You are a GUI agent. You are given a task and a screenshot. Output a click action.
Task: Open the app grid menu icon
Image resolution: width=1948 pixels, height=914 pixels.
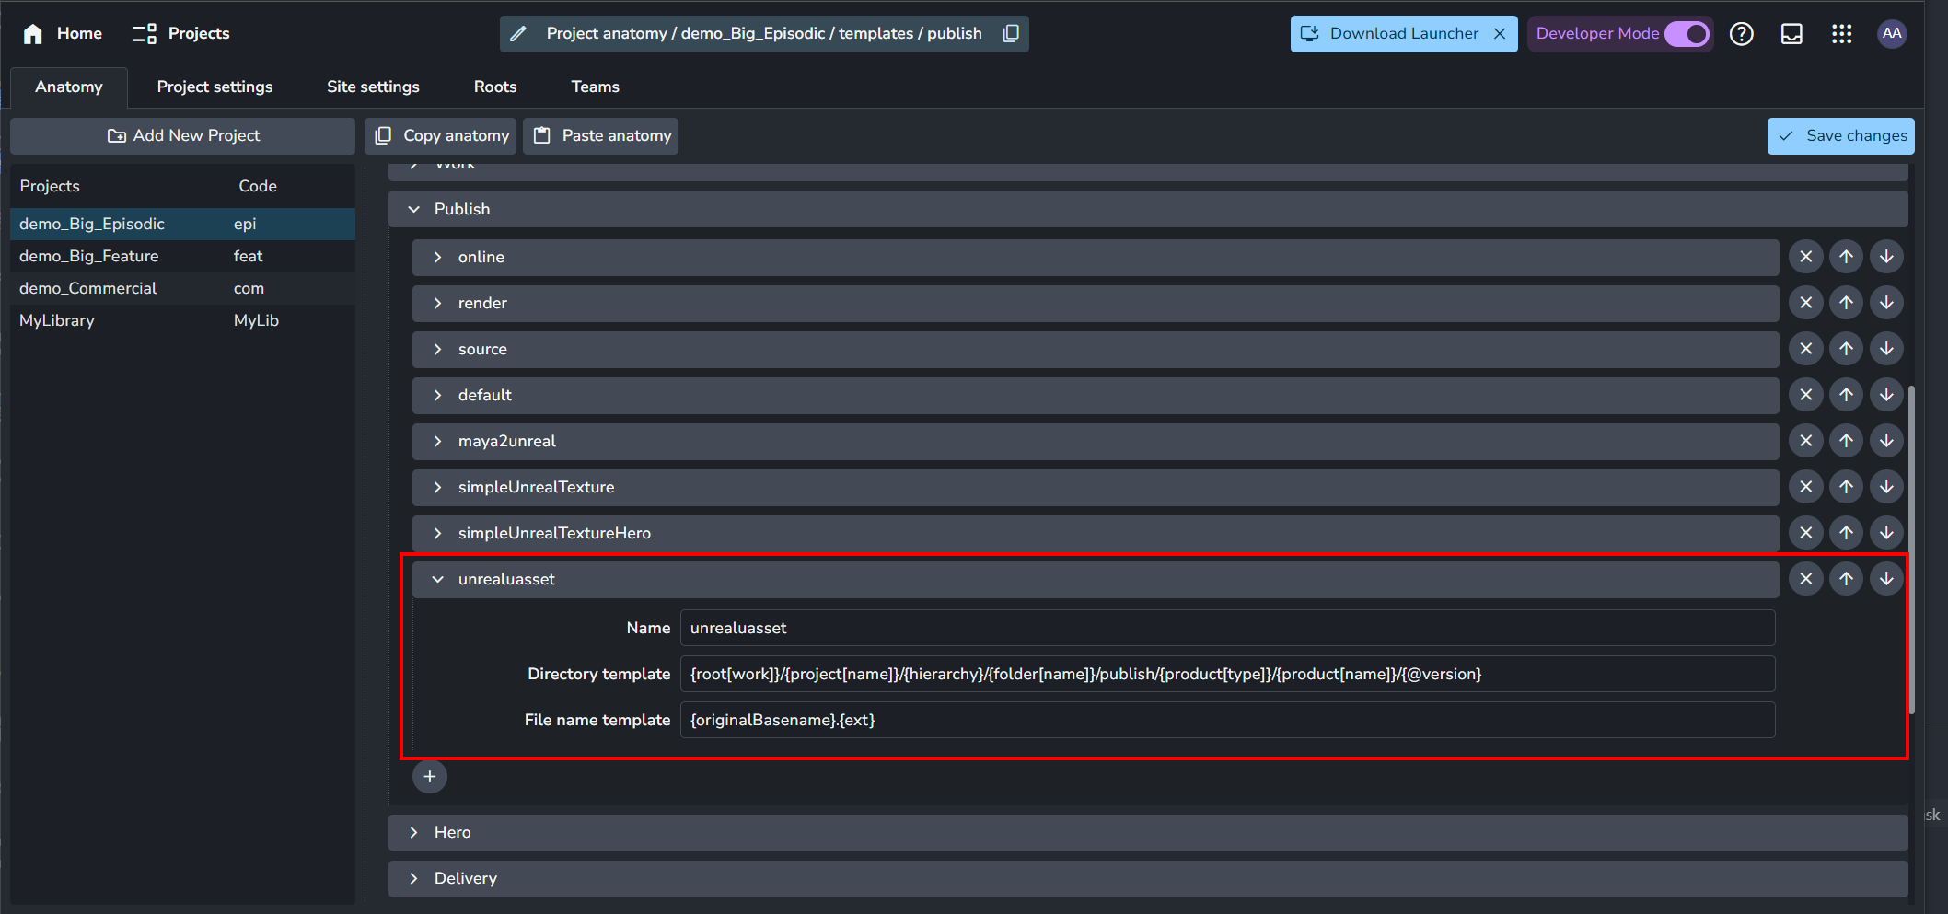click(x=1841, y=34)
